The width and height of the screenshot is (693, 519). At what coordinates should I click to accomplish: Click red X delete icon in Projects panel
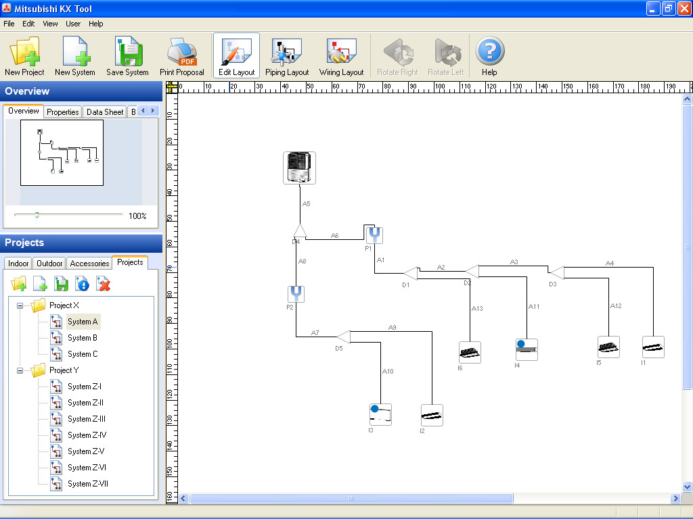coord(104,285)
